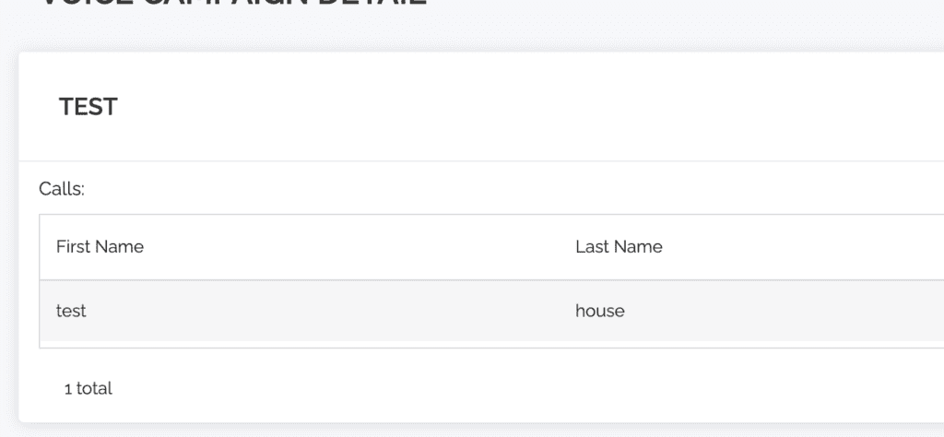944x437 pixels.
Task: Click blank space right of the "Calls:" label
Action: pos(461,189)
